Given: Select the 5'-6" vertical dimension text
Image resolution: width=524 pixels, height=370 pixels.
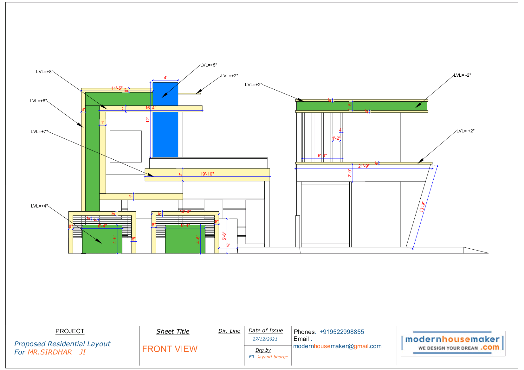Looking at the screenshot, I should (x=224, y=236).
